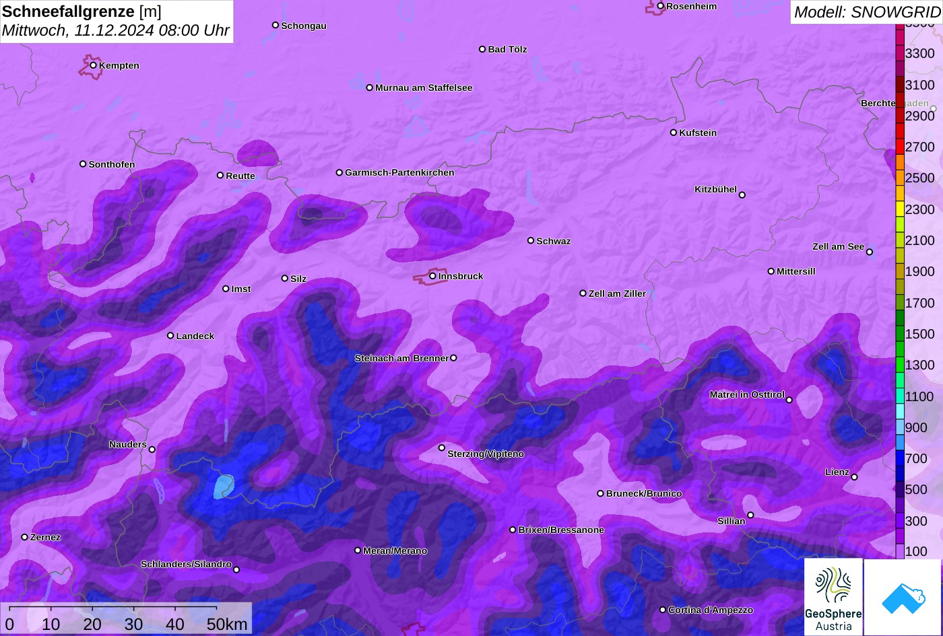Click the Sterzing/Vipiteno label
The image size is (943, 636).
(486, 454)
